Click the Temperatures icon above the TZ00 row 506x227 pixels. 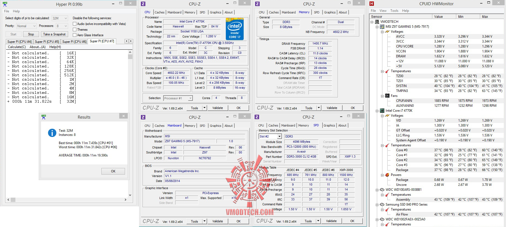[387, 71]
